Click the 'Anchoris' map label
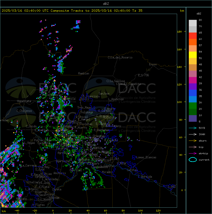This screenshot has width=212, height=214. [60, 173]
